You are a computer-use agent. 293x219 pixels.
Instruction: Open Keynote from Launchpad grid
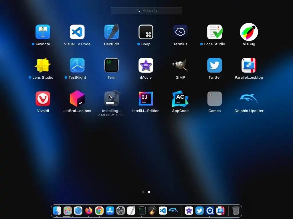click(43, 32)
